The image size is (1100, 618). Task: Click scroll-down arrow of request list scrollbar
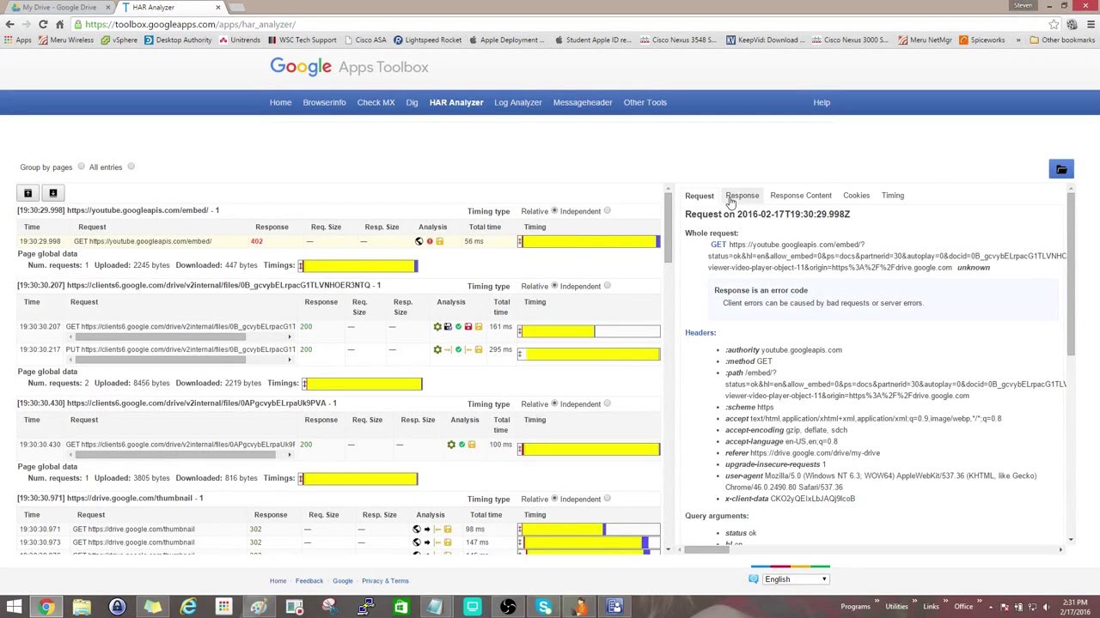pyautogui.click(x=668, y=549)
